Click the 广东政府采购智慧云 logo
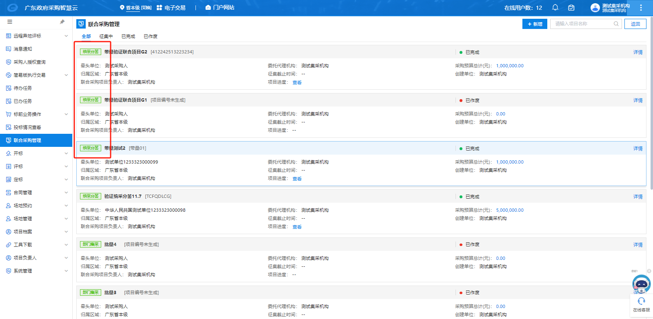653x319 pixels. 13,8
